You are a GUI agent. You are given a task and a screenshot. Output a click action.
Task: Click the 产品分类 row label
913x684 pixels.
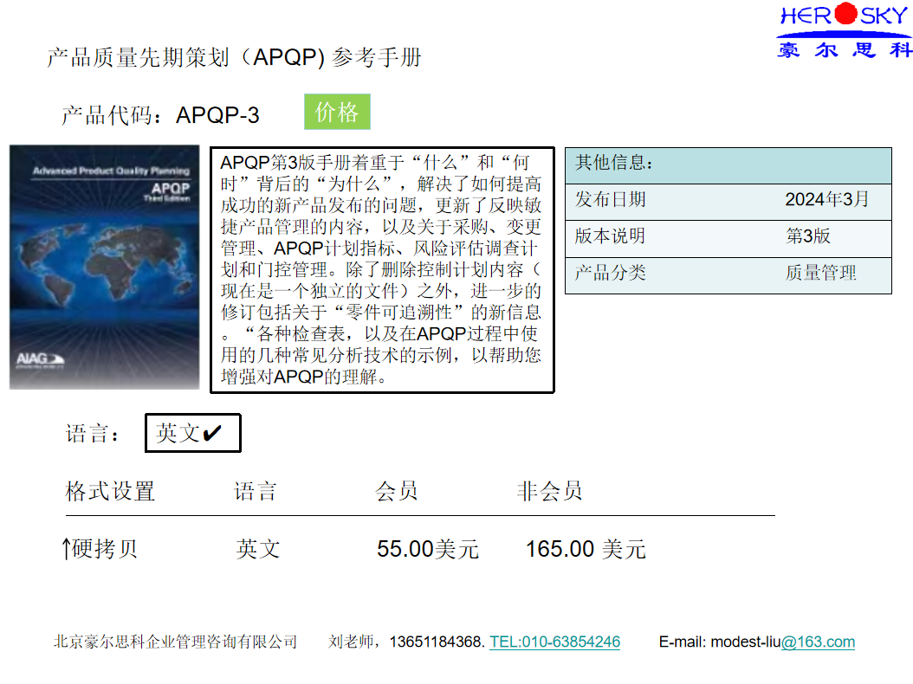[610, 273]
